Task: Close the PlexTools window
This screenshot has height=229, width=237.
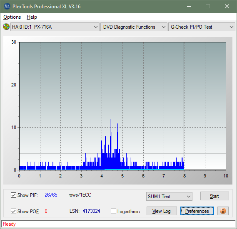Action: pos(227,6)
